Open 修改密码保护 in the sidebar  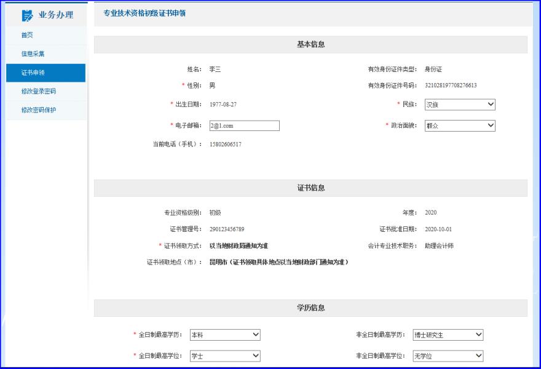[38, 110]
